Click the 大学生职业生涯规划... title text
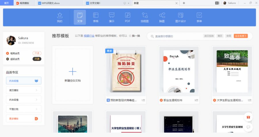The height and width of the screenshot is (137, 259). [x=230, y=100]
